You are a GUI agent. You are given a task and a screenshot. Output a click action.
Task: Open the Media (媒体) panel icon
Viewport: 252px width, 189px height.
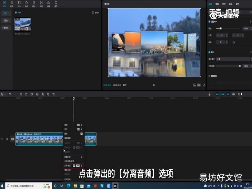pyautogui.click(x=4, y=4)
